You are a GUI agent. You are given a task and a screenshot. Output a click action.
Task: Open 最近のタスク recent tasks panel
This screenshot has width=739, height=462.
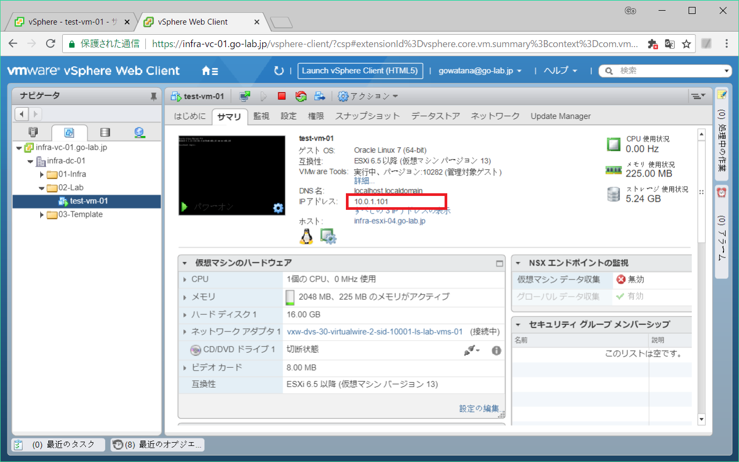(59, 444)
